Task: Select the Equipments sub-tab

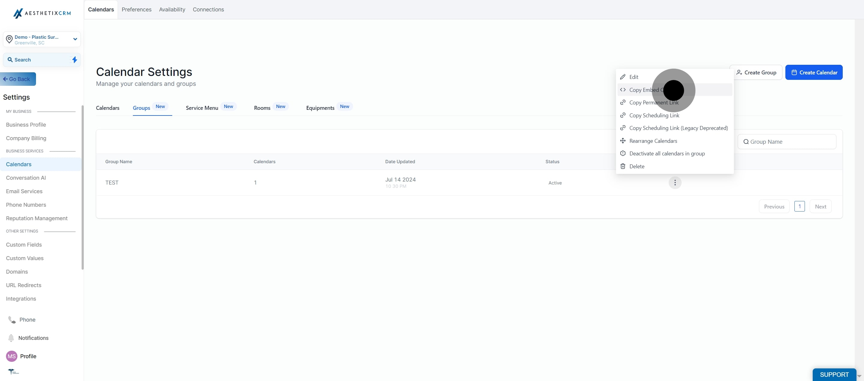Action: click(320, 108)
